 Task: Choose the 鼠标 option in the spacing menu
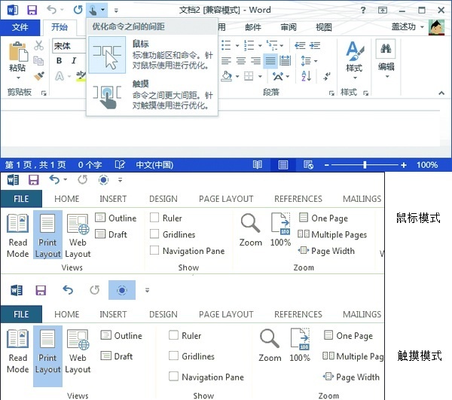tap(152, 55)
